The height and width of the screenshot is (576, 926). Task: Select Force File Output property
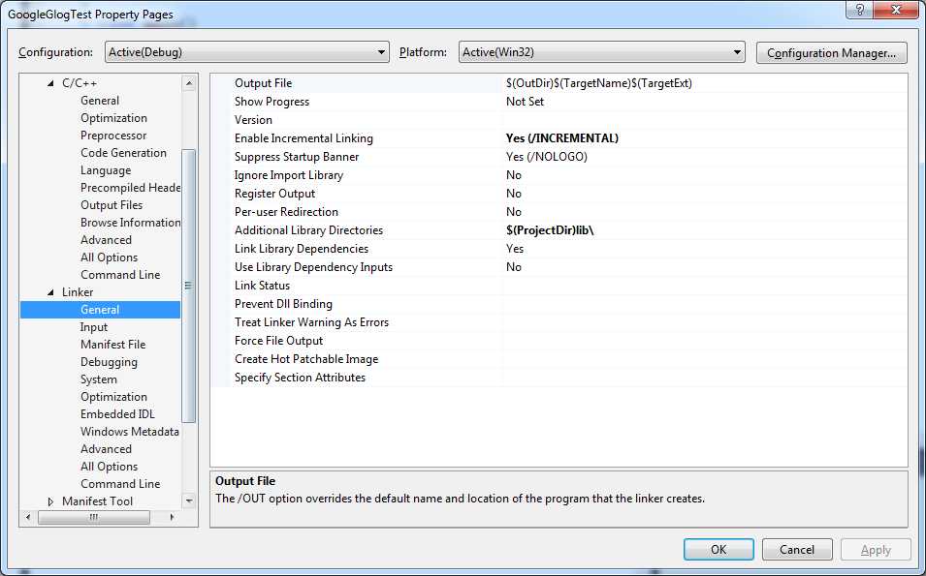pos(278,341)
